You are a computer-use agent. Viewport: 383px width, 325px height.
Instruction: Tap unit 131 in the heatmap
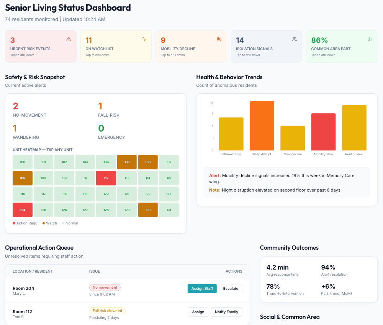(169, 210)
